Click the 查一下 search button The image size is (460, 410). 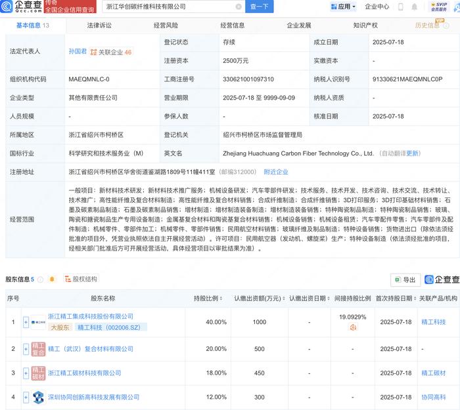(260, 7)
